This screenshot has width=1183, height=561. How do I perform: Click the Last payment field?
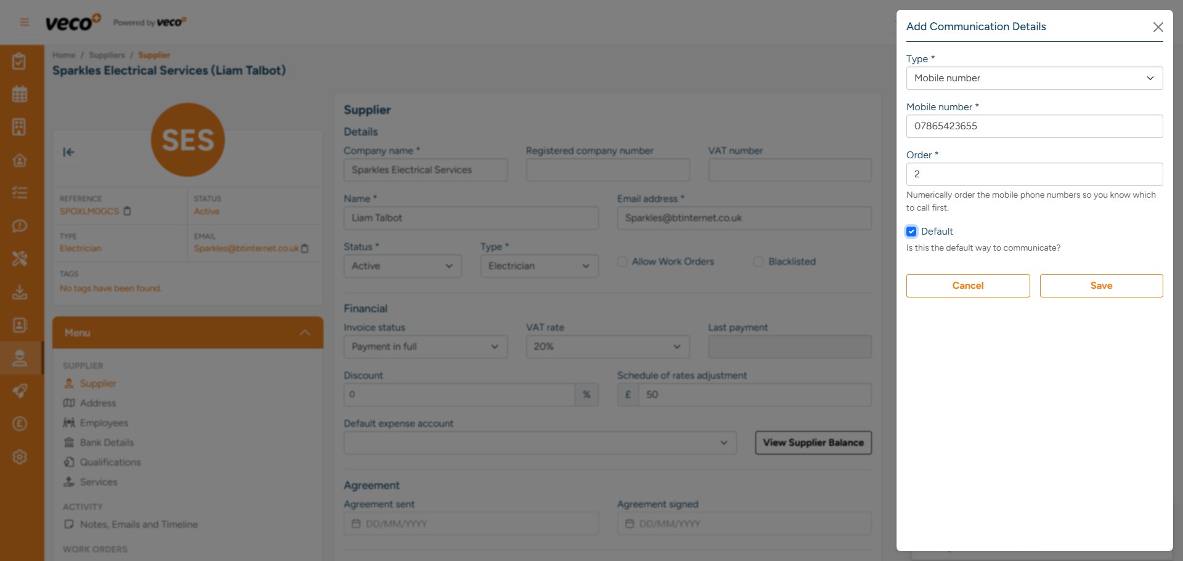point(790,347)
